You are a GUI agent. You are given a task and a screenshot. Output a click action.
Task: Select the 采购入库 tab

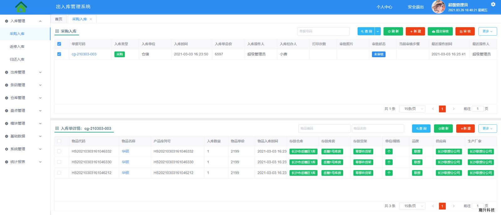80,19
